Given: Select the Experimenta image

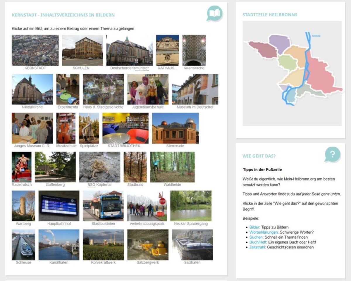Looking at the screenshot, I should (68, 89).
